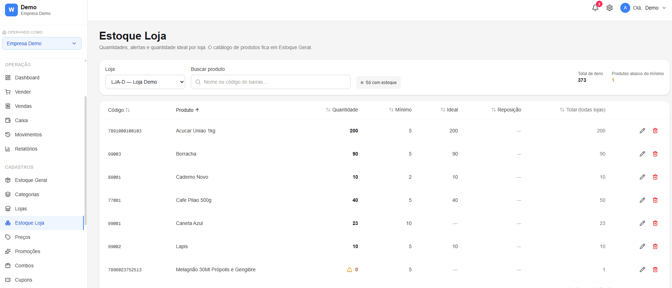This screenshot has height=288, width=672.
Task: Edit the Caderno Novo row
Action: 642,177
